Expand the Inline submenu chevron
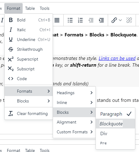The height and width of the screenshot is (152, 139). coord(92,102)
